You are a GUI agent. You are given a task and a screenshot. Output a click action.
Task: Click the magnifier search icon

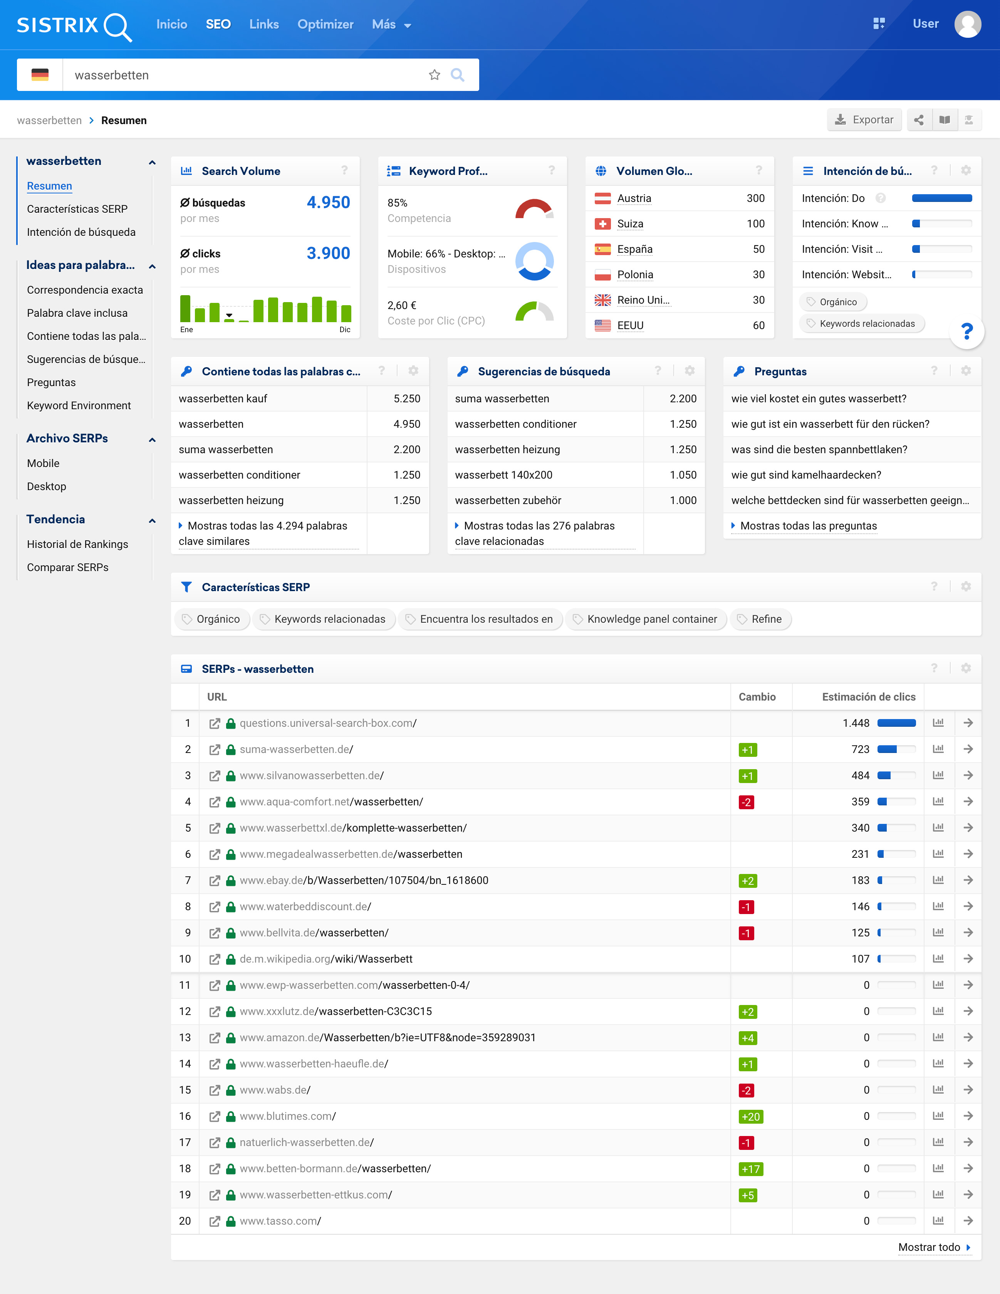coord(457,75)
